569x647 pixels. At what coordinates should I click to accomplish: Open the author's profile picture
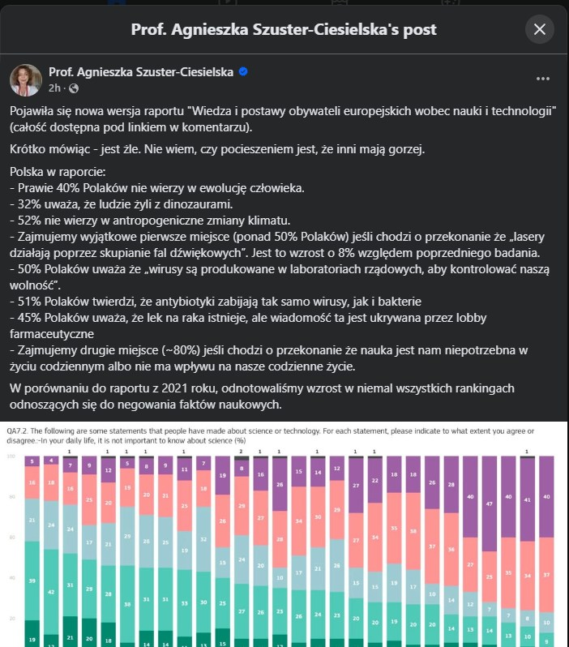[x=25, y=79]
